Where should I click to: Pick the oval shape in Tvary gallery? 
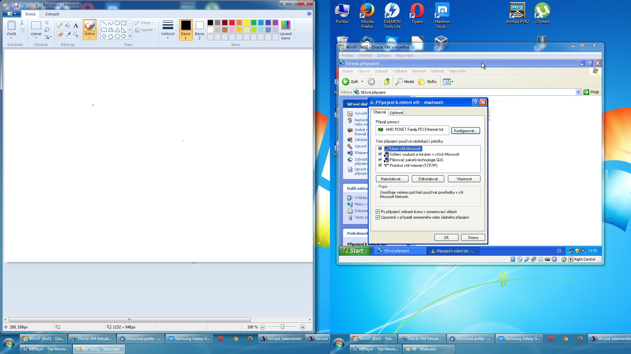pos(117,23)
